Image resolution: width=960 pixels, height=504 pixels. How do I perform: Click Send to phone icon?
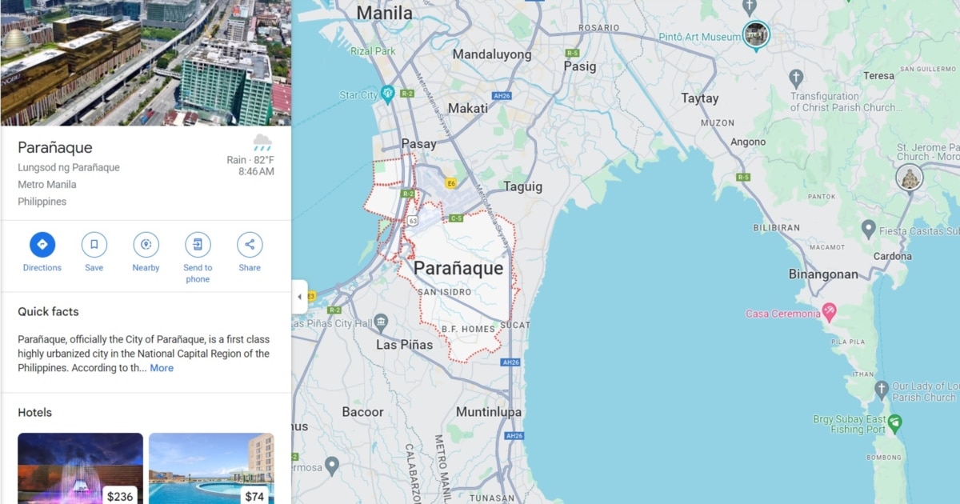click(198, 245)
